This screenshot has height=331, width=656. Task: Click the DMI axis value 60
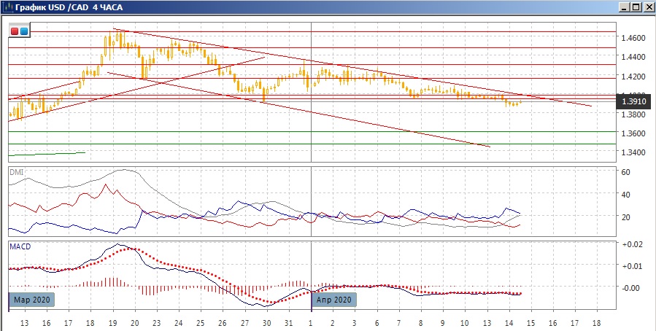coord(626,172)
